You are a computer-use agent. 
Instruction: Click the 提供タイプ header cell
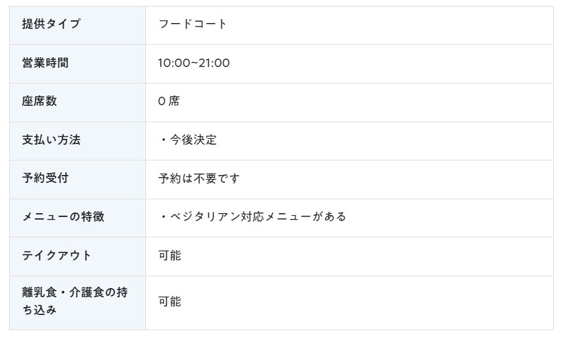coord(78,25)
